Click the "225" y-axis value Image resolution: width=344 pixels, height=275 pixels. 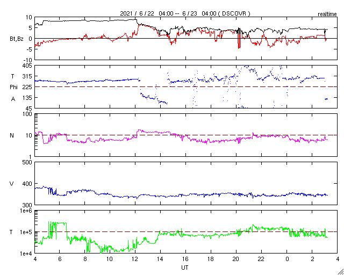tap(27, 87)
